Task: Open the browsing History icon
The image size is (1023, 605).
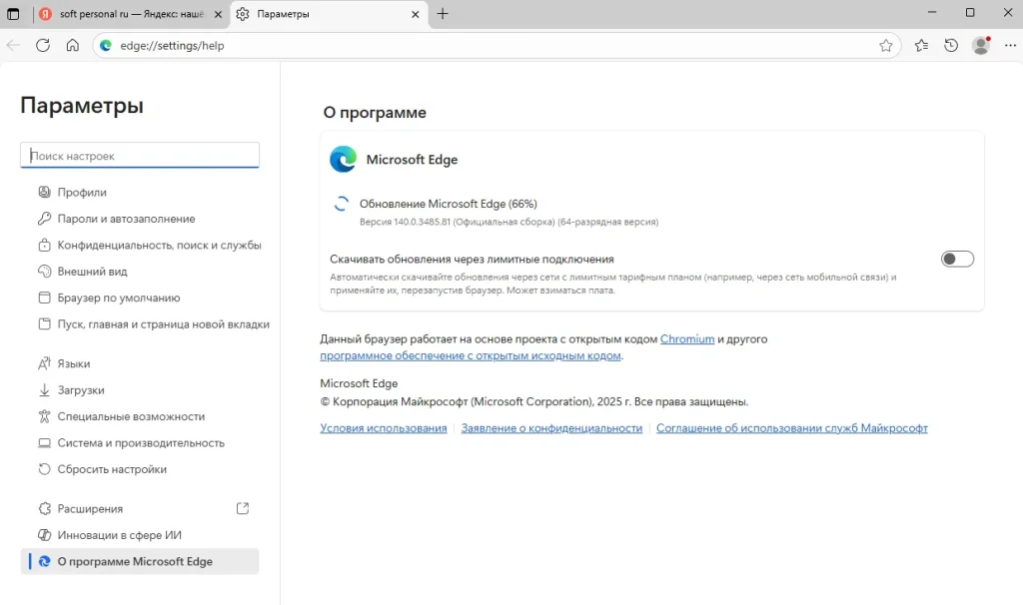Action: (951, 45)
